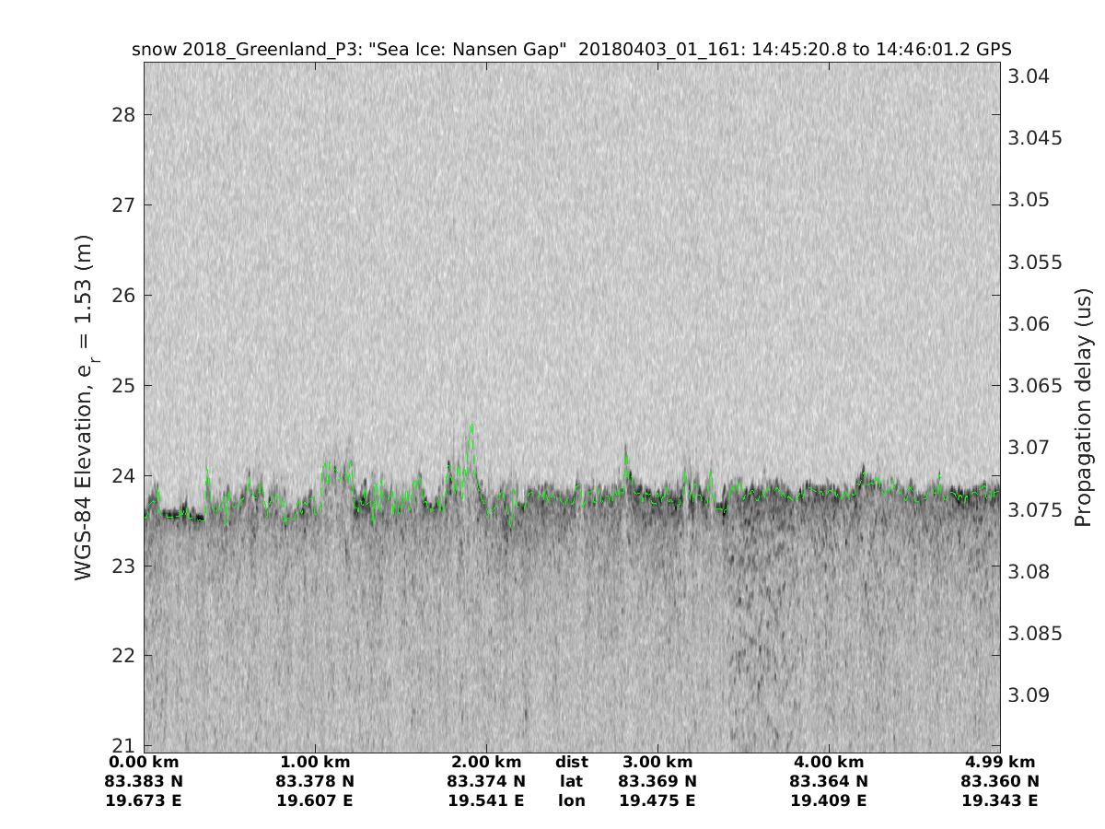Click the 83.383 N latitude label
The width and height of the screenshot is (1105, 829).
pyautogui.click(x=144, y=781)
